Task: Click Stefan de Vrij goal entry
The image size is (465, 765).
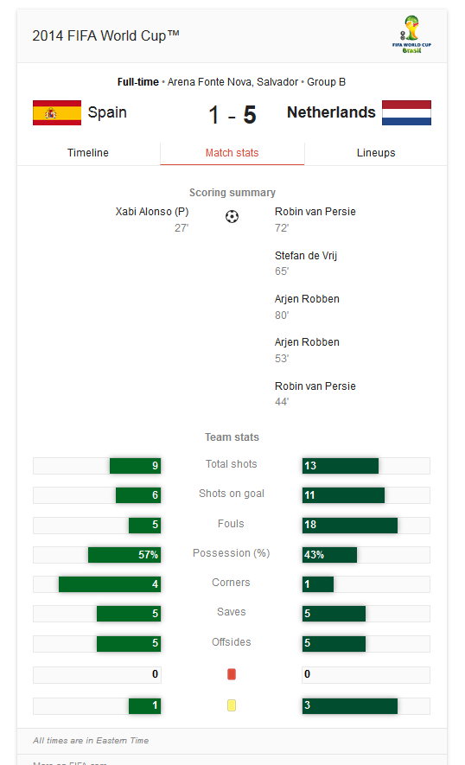Action: (x=306, y=263)
